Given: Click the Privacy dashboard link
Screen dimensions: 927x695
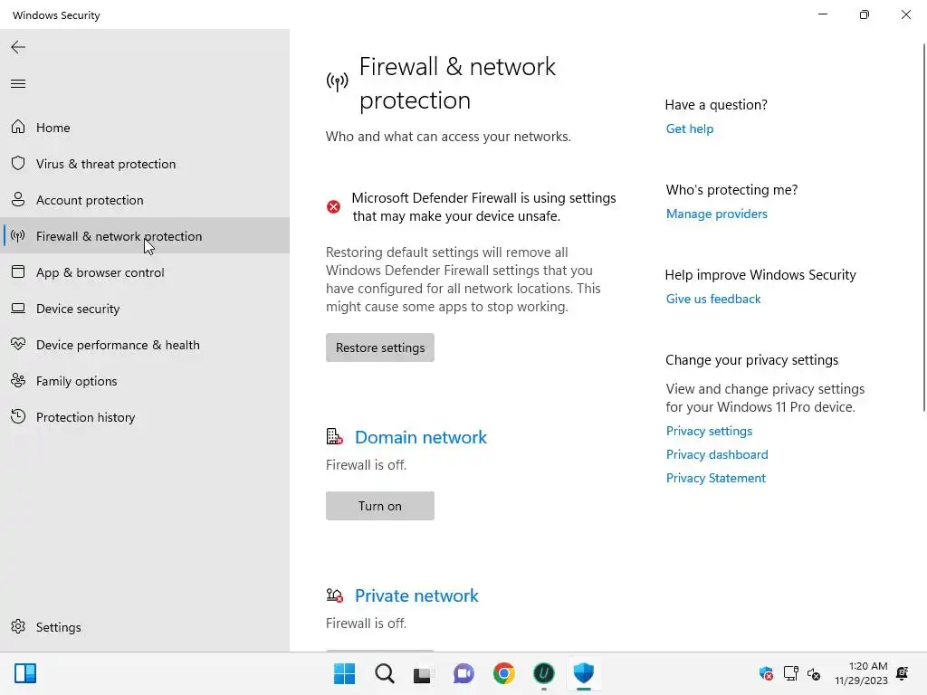Looking at the screenshot, I should (x=717, y=454).
